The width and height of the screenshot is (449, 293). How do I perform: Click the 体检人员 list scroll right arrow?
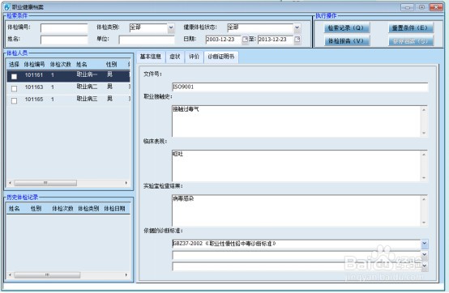[x=126, y=183]
